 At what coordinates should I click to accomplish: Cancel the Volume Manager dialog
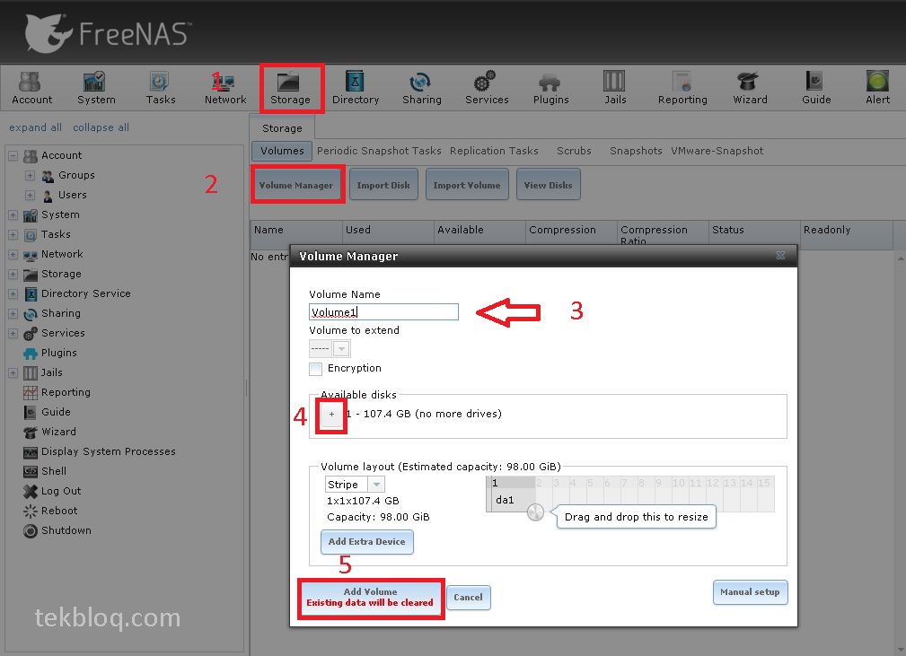tap(468, 597)
